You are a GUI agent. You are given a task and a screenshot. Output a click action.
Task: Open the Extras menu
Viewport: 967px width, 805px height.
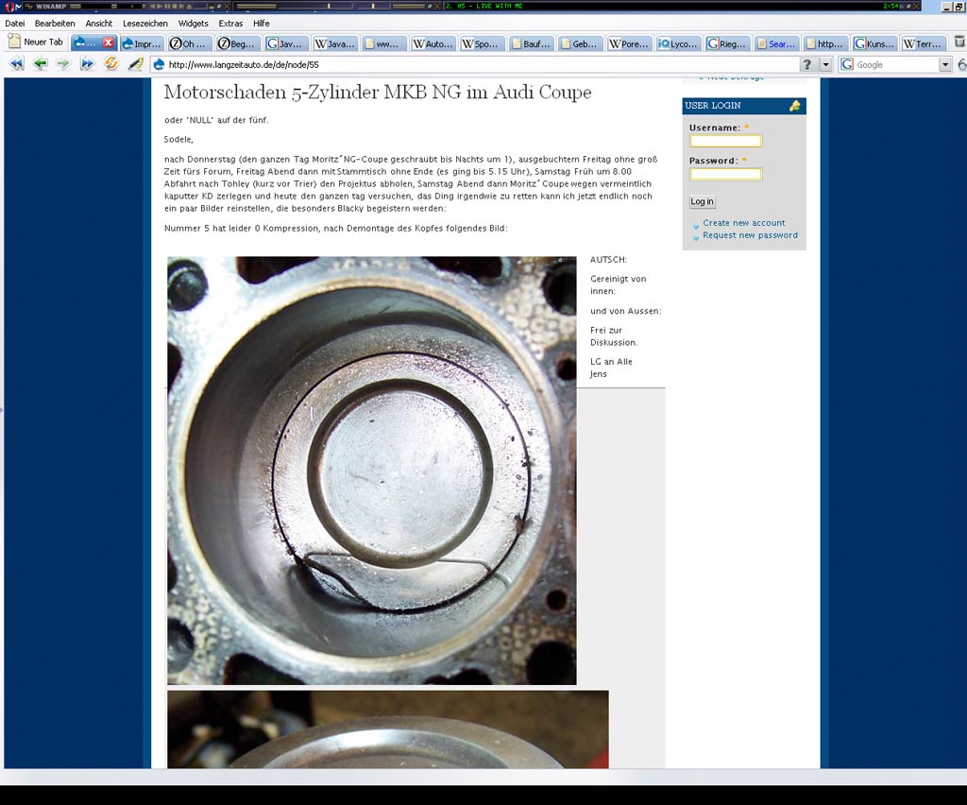[230, 24]
